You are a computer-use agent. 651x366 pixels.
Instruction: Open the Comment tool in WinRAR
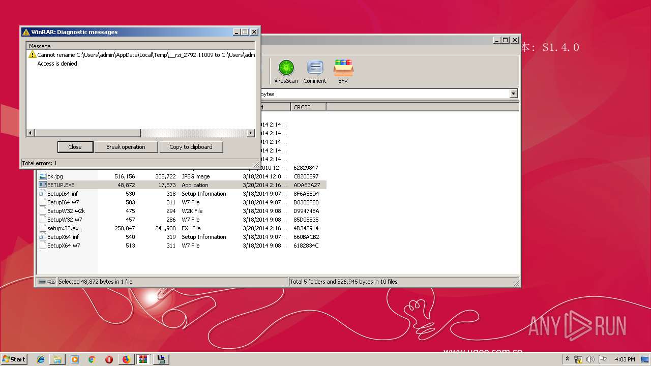click(315, 72)
